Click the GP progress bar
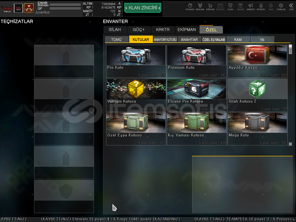This screenshot has height=222, width=296. tap(65, 8)
